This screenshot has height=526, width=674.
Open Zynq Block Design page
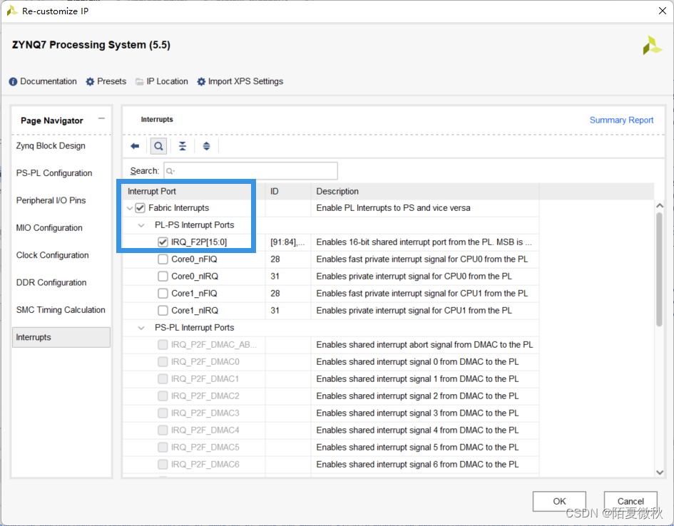[x=51, y=146]
